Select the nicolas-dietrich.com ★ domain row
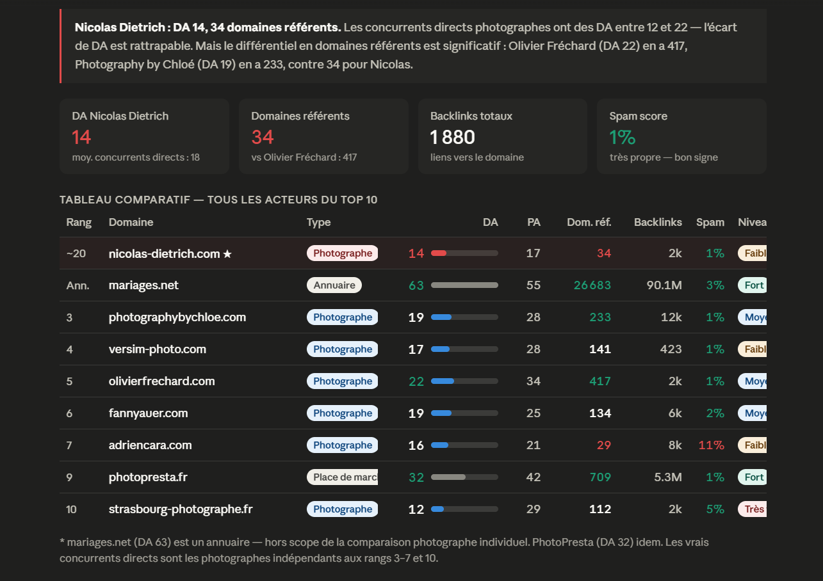 (x=413, y=253)
